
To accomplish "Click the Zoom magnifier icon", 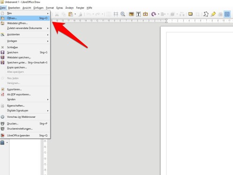I will click(123, 14).
